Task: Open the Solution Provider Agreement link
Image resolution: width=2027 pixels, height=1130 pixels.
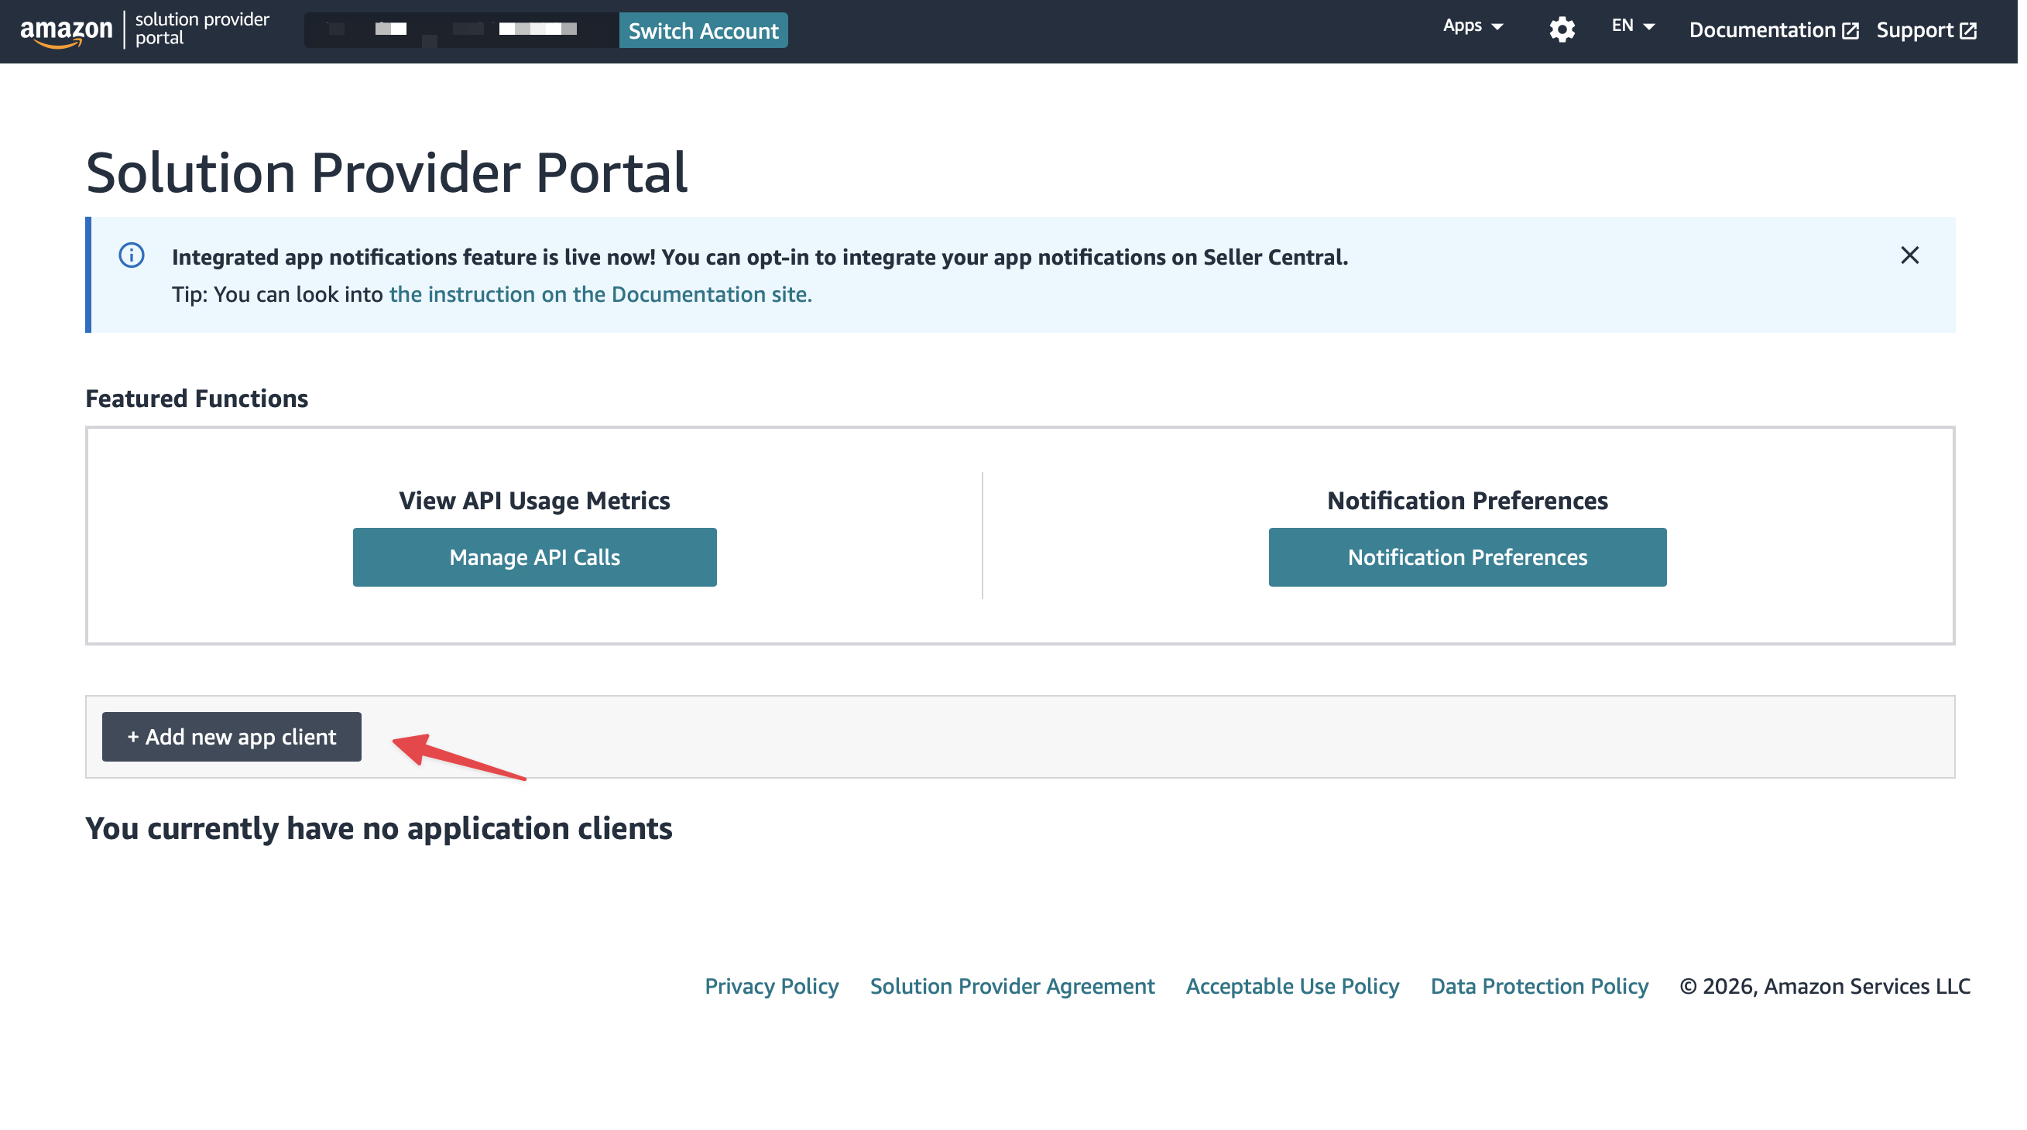Action: [x=1012, y=986]
